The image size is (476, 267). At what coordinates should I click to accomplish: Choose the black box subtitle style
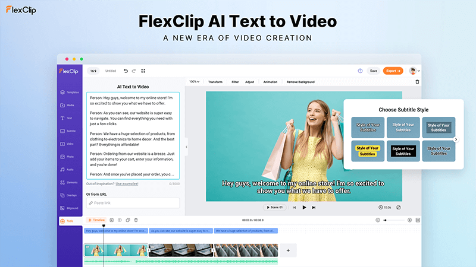(403, 151)
